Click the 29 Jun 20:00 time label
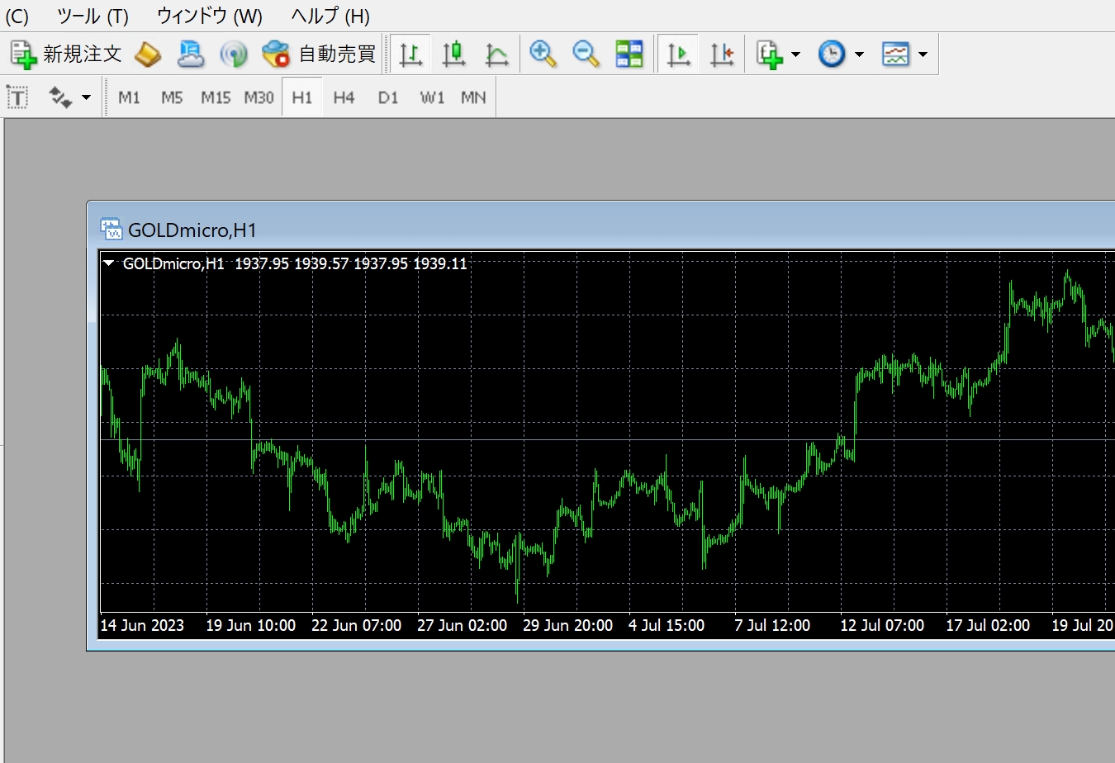Screen dimensions: 1115x763 coord(567,626)
